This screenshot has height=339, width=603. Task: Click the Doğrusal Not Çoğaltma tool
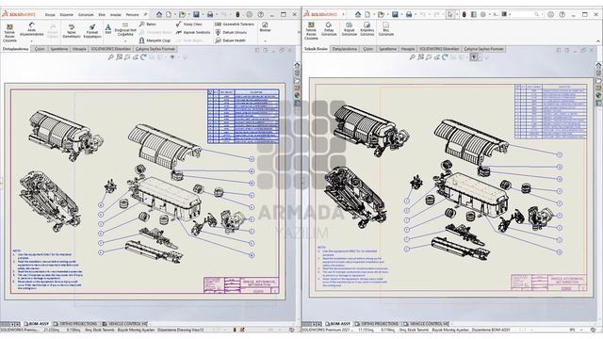tap(125, 29)
